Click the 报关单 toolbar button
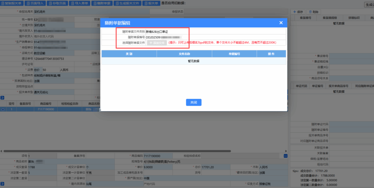 tap(151, 3)
